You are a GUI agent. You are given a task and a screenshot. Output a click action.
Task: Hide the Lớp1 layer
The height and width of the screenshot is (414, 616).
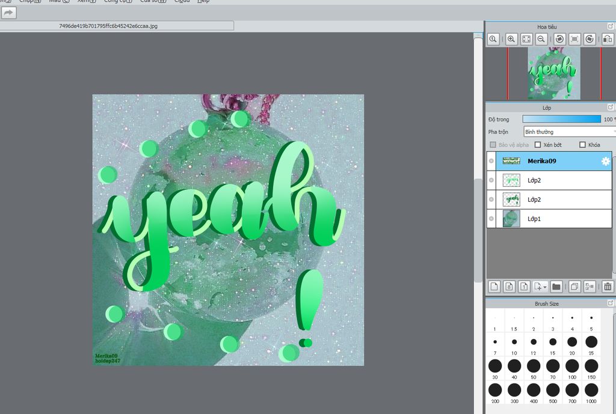[x=491, y=219]
